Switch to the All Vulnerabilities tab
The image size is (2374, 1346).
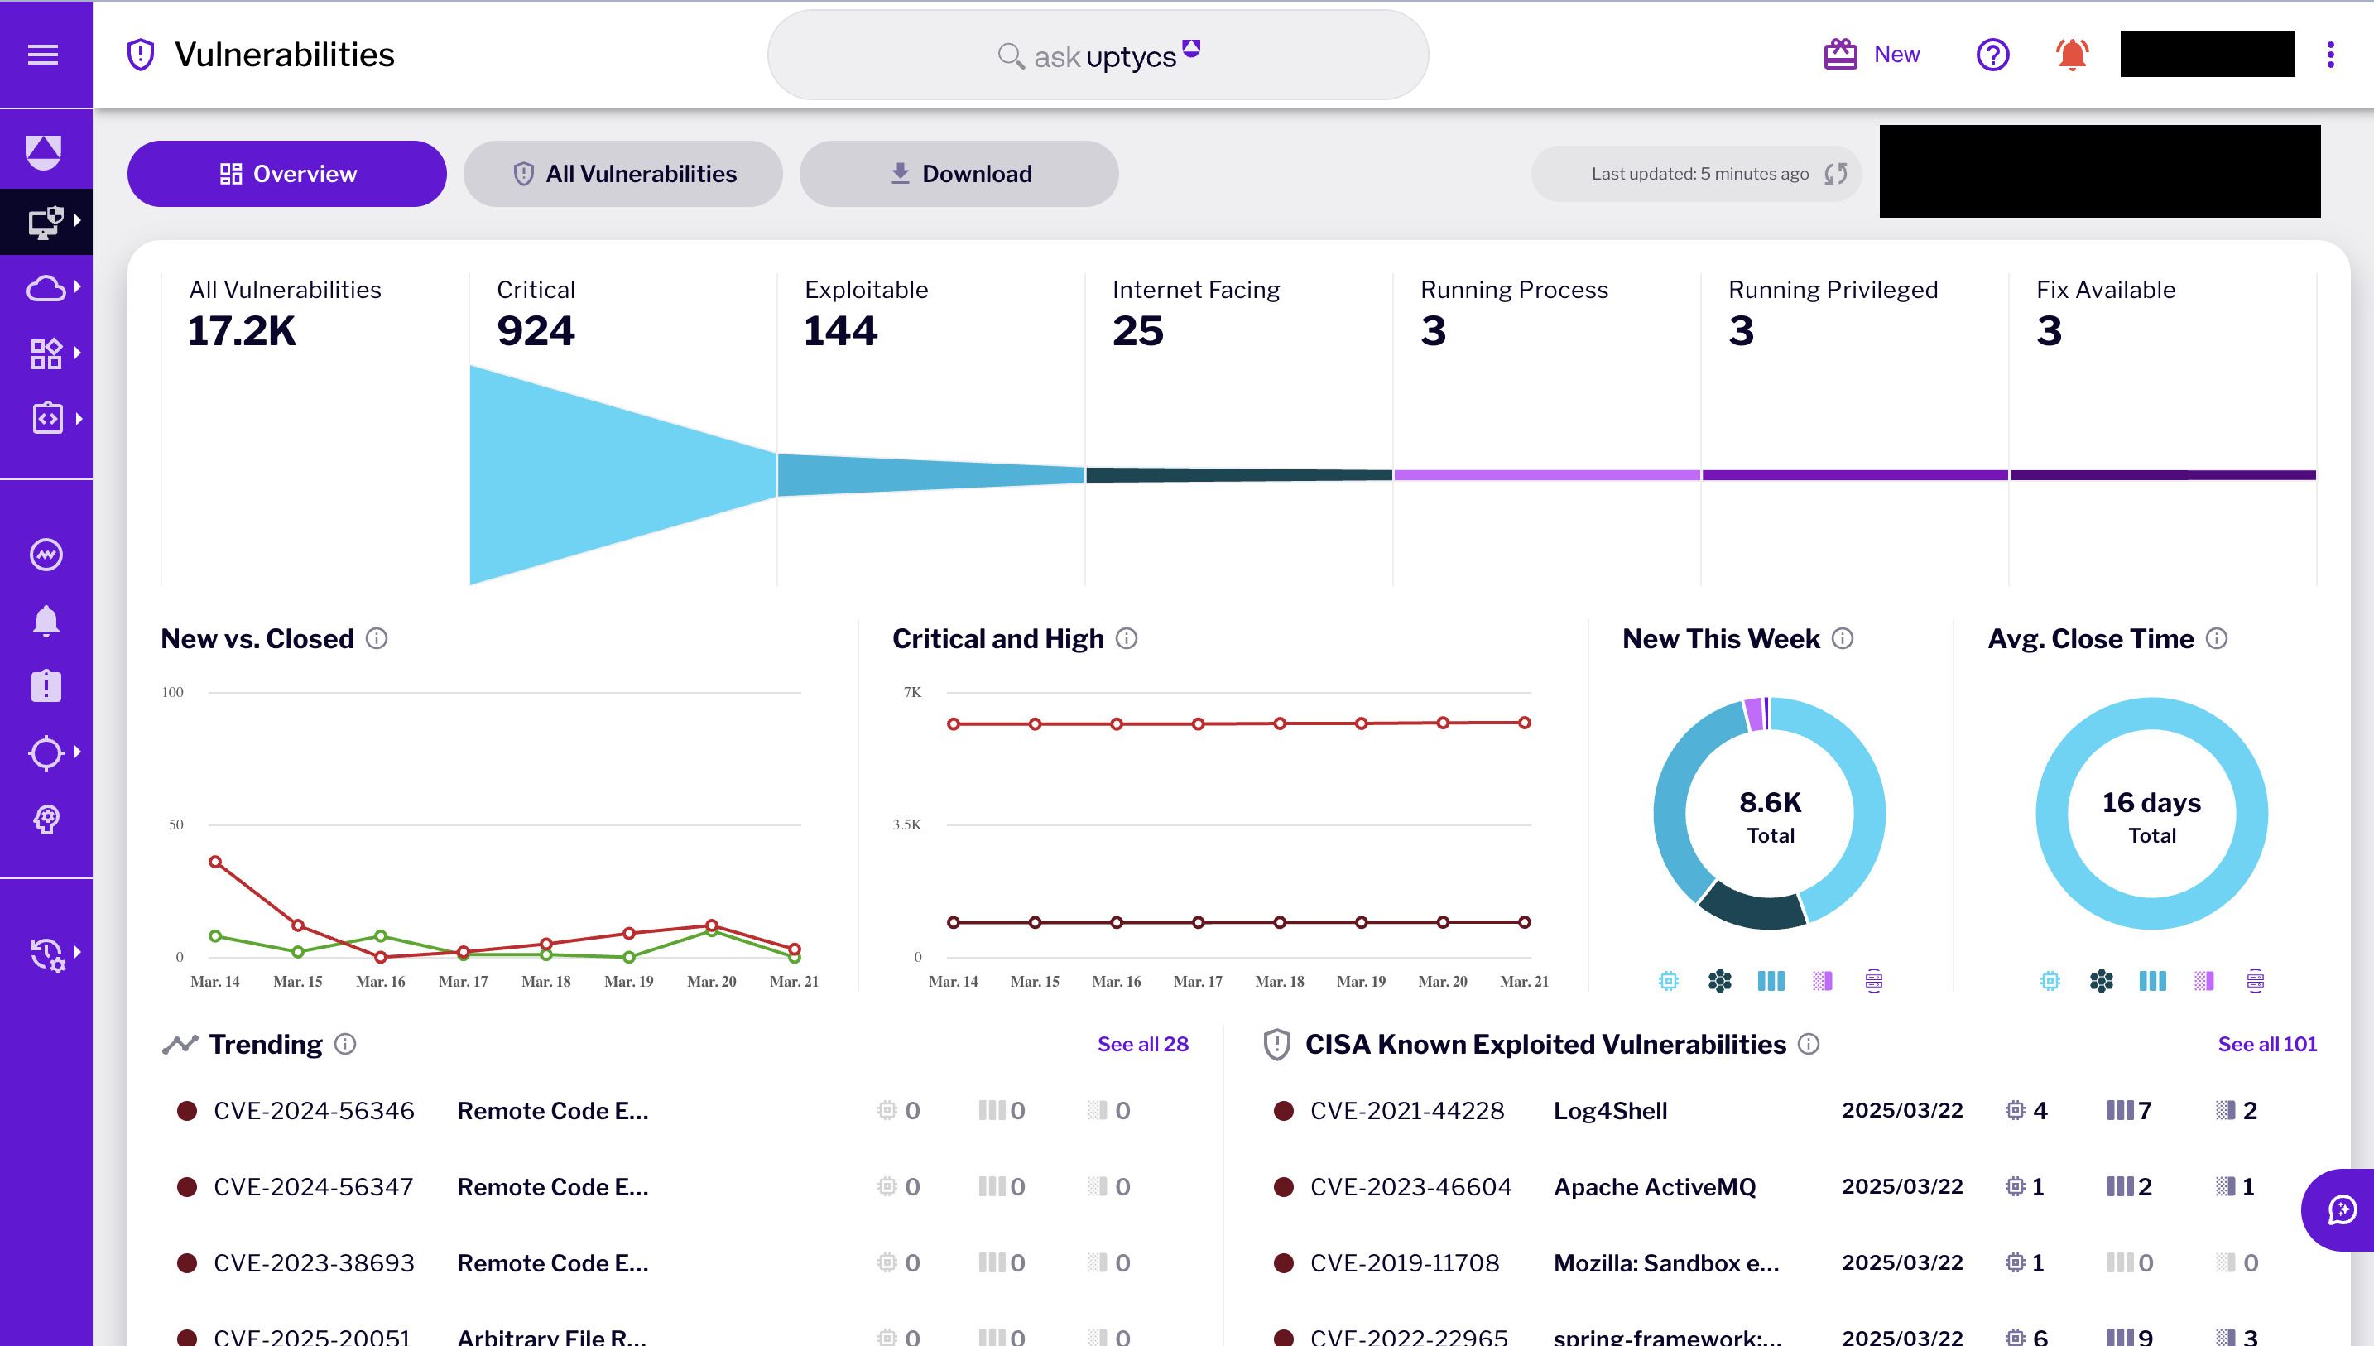622,174
